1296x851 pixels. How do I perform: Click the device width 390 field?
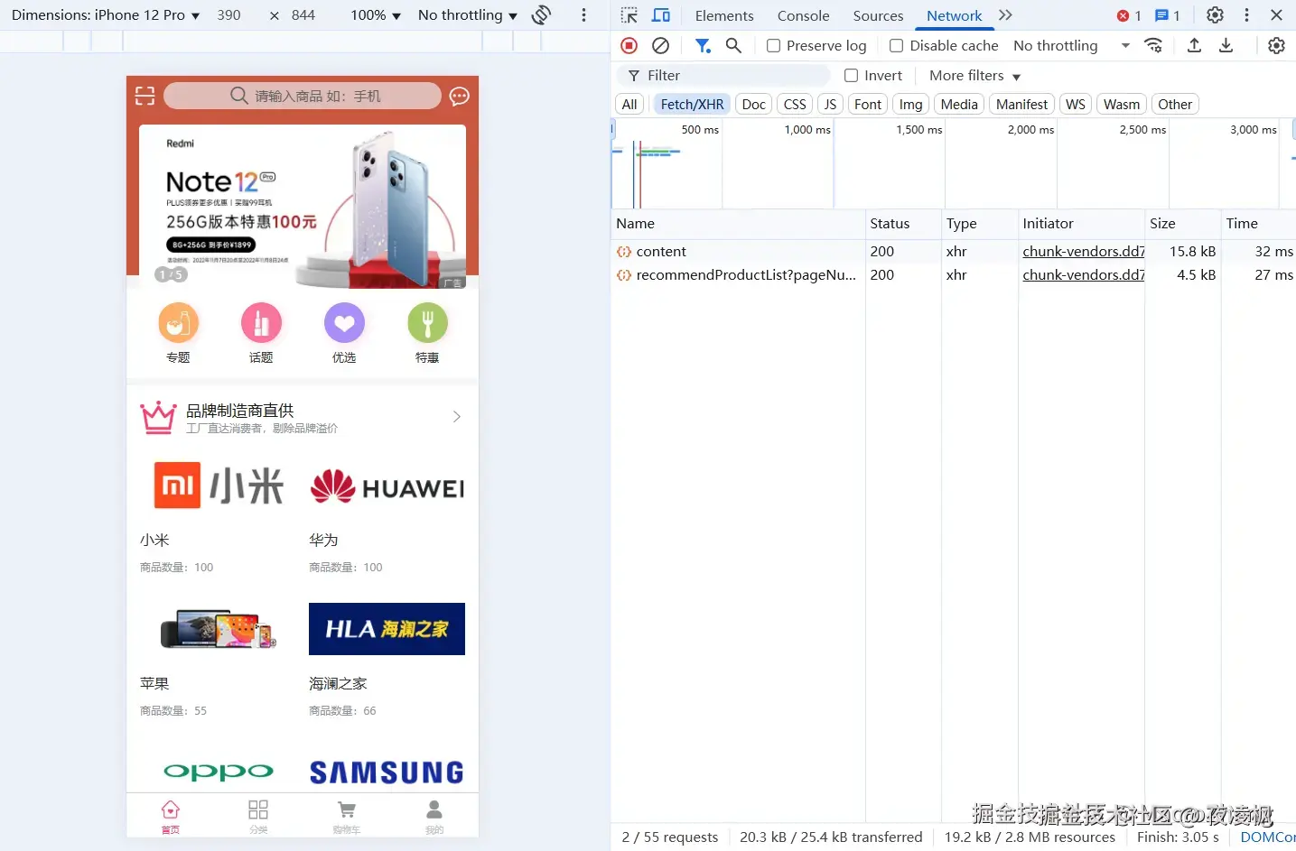(x=229, y=15)
